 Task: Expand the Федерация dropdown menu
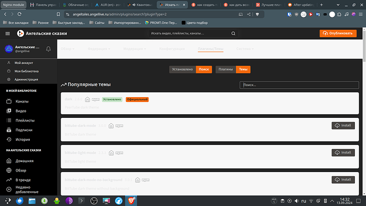99,49
